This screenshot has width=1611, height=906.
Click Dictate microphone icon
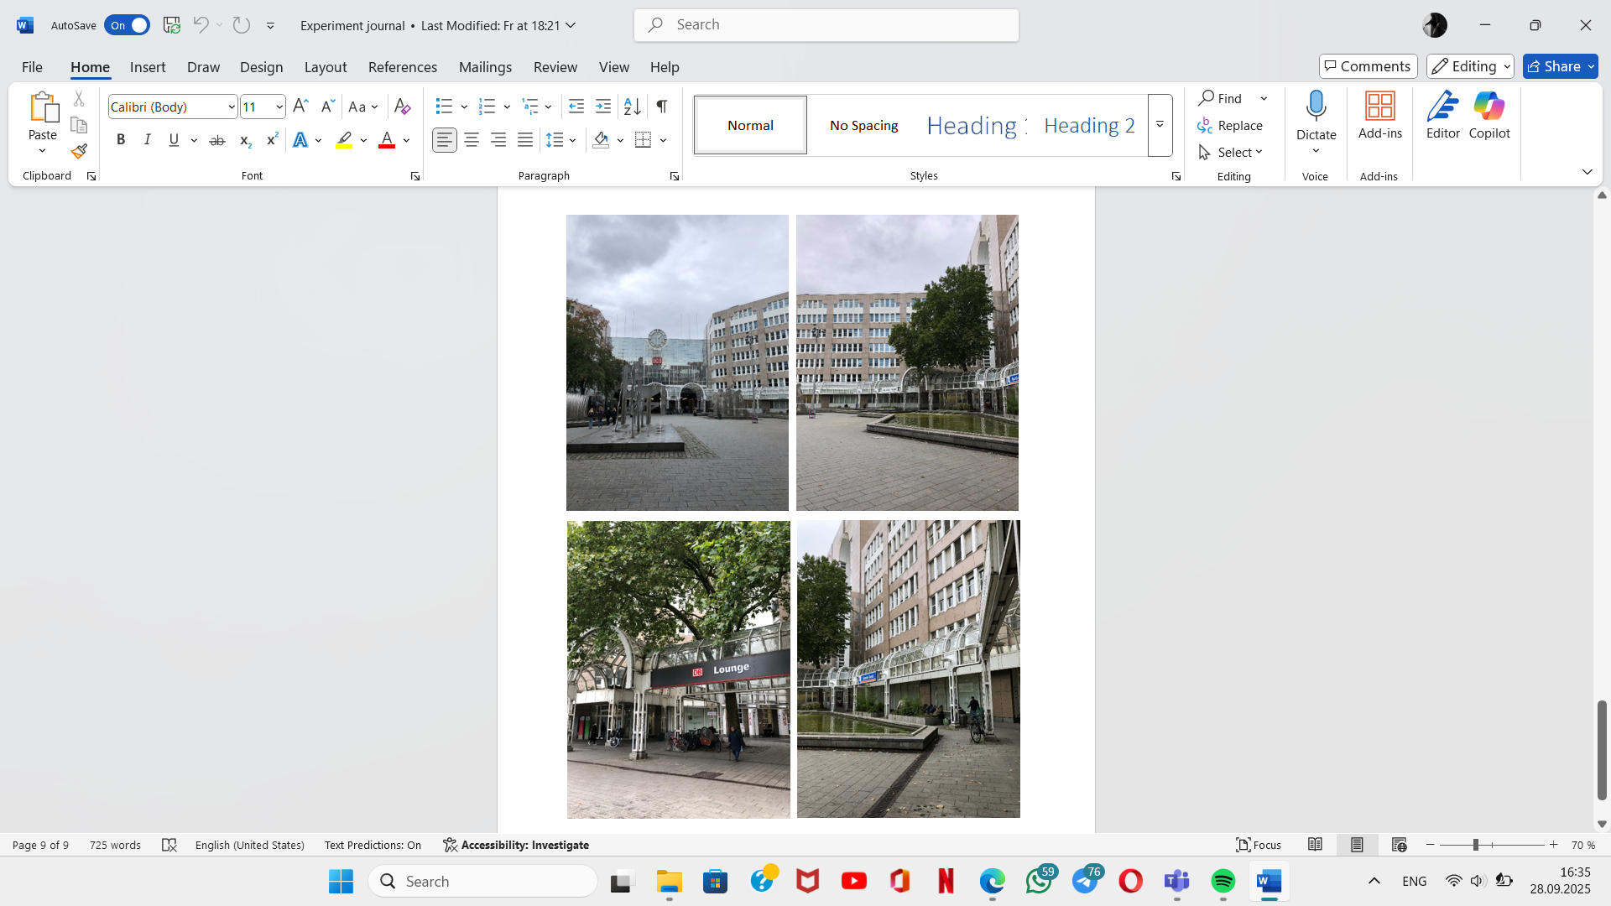(x=1316, y=107)
